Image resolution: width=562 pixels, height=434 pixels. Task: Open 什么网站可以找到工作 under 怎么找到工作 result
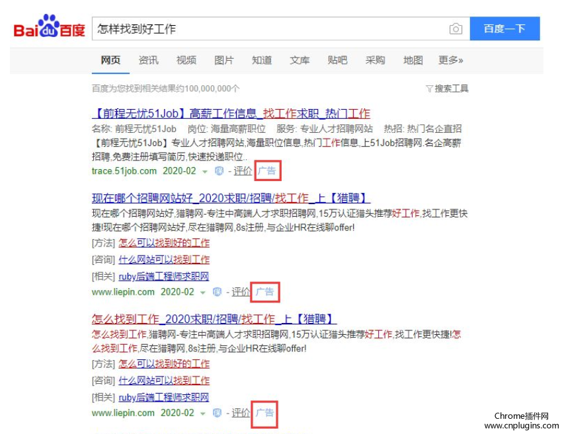click(164, 380)
